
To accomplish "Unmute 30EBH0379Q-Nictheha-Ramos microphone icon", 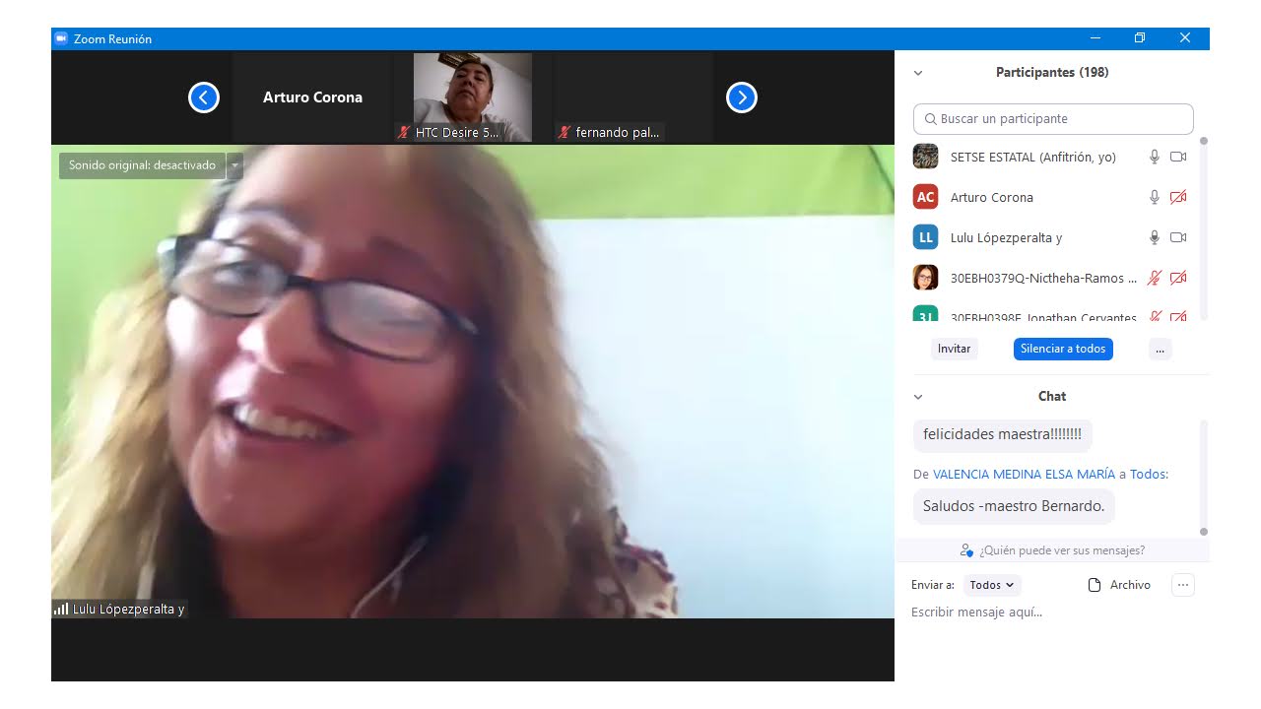I will tap(1155, 278).
